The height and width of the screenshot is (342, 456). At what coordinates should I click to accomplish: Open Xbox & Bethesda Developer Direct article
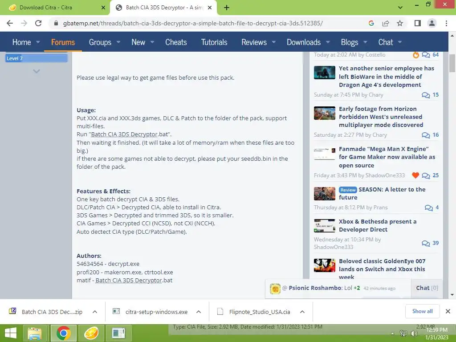click(x=378, y=225)
